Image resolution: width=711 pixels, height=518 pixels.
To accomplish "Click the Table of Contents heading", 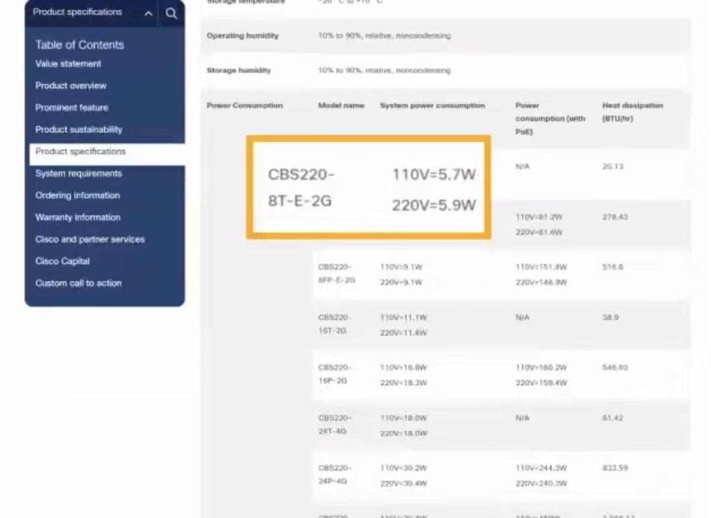I will (x=80, y=45).
